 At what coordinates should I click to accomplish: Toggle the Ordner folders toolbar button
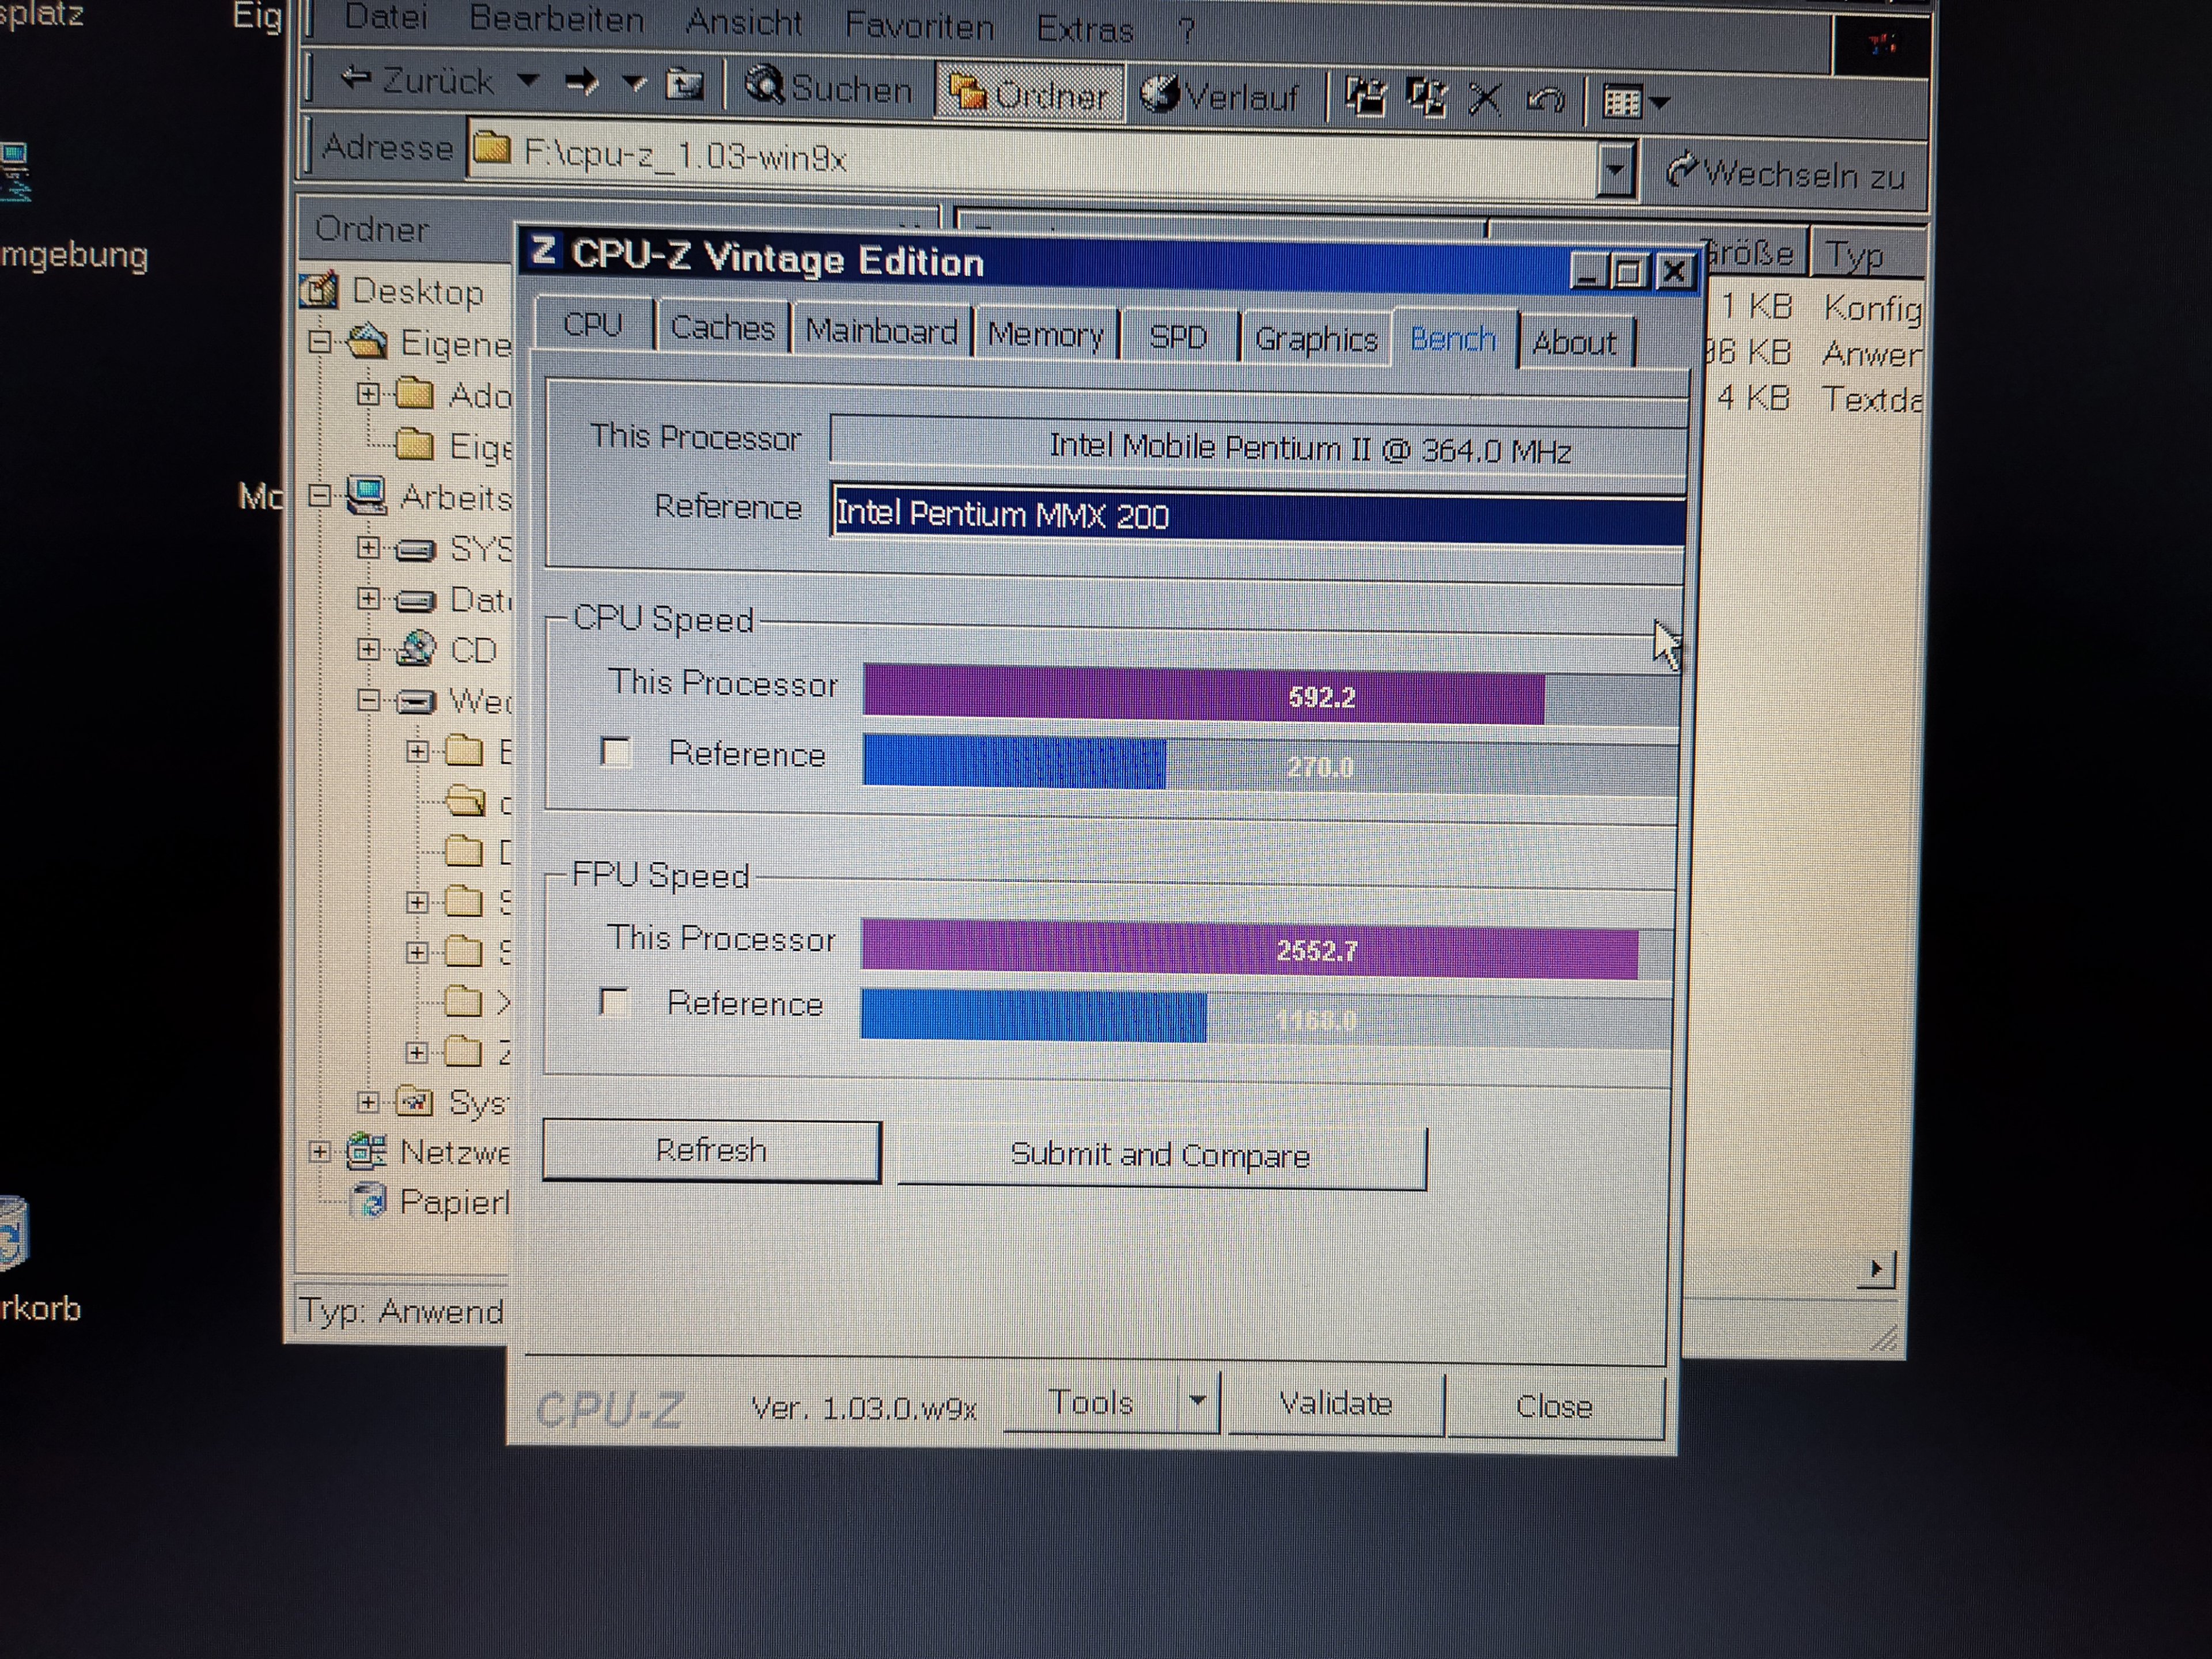(1028, 94)
